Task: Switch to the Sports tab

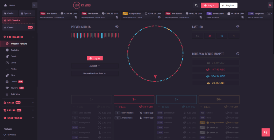Action: point(27,13)
